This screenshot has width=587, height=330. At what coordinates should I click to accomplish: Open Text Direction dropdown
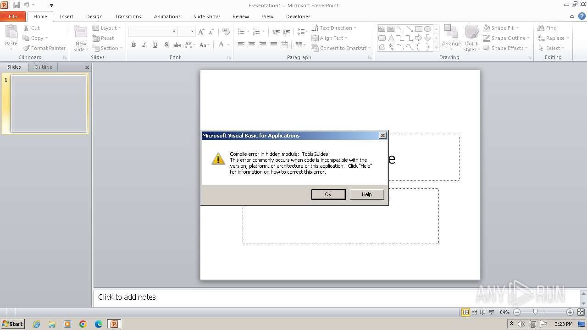(x=334, y=28)
